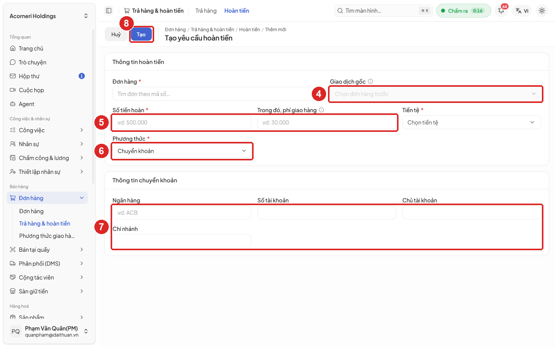Open notifications bell with 64 badge
This screenshot has width=555, height=347.
[x=501, y=11]
